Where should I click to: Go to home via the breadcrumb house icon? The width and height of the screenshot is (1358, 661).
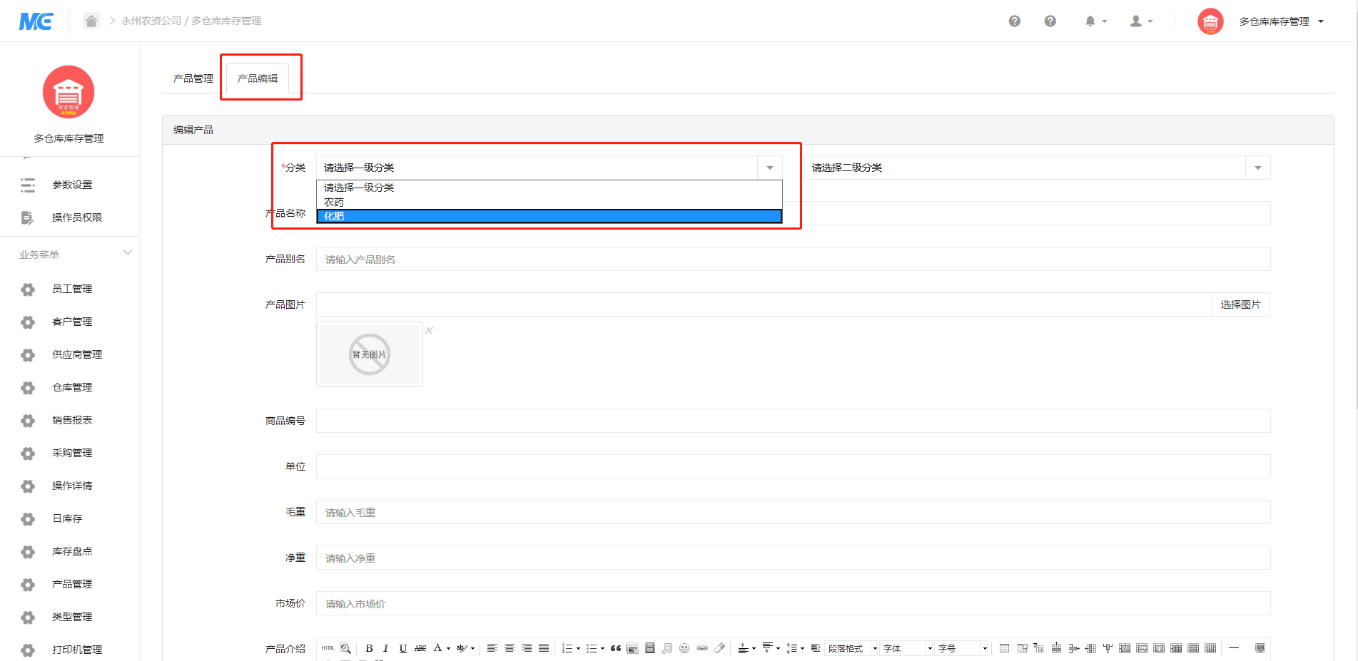pyautogui.click(x=91, y=21)
